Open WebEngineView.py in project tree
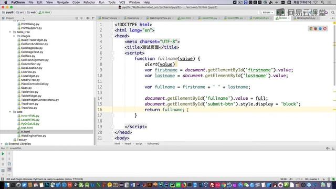The image size is (336, 189). (34, 136)
